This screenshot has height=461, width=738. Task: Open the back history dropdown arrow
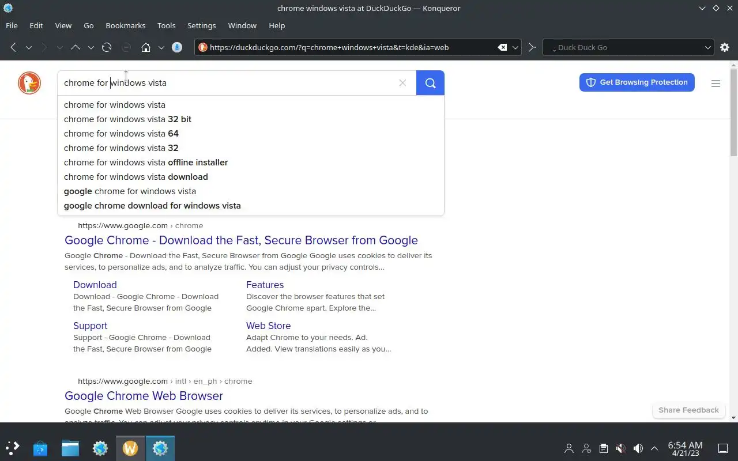click(28, 47)
